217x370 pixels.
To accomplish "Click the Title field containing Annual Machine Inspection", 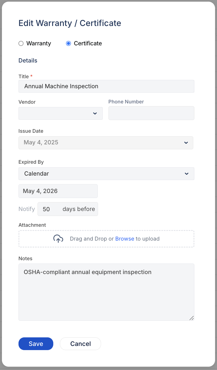I will click(x=106, y=86).
